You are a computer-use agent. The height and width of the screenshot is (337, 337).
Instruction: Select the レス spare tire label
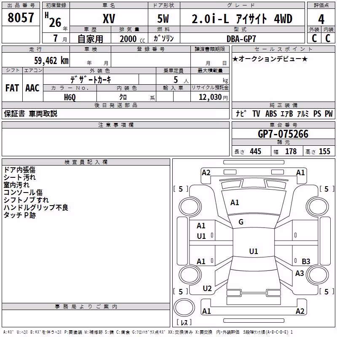(184, 322)
